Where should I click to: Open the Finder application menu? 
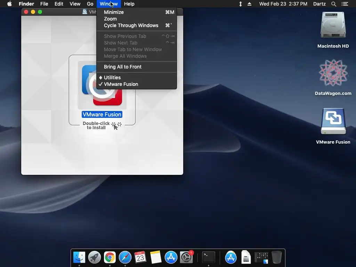(x=26, y=4)
